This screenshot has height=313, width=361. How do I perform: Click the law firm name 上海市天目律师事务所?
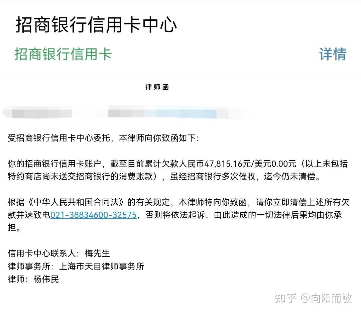[x=102, y=266]
